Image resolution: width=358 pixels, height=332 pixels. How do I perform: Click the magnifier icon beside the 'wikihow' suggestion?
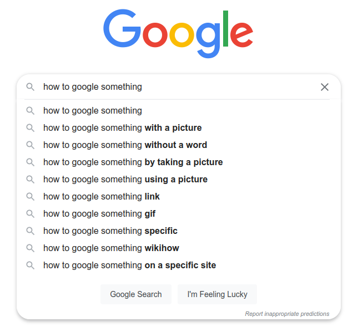point(30,248)
